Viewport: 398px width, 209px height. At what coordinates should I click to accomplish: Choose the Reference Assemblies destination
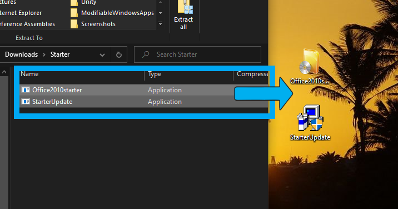(27, 24)
